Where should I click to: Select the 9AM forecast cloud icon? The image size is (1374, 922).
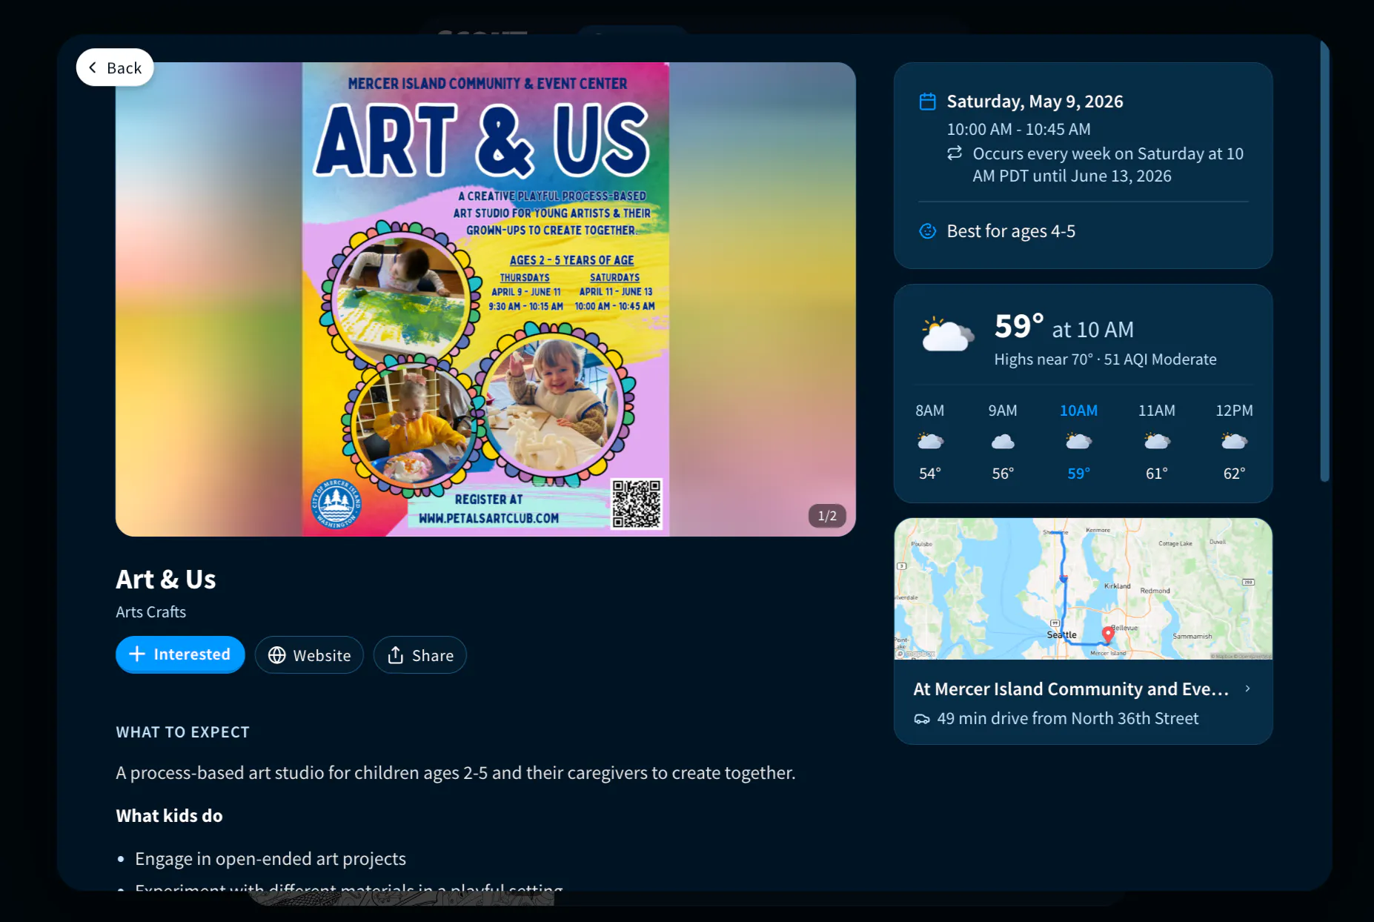click(1003, 442)
